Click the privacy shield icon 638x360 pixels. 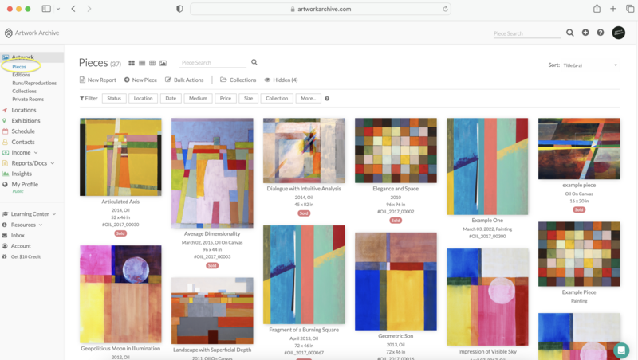point(179,9)
